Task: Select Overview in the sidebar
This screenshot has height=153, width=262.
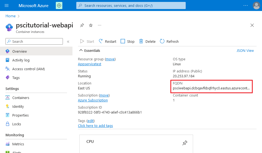Action: [36, 51]
